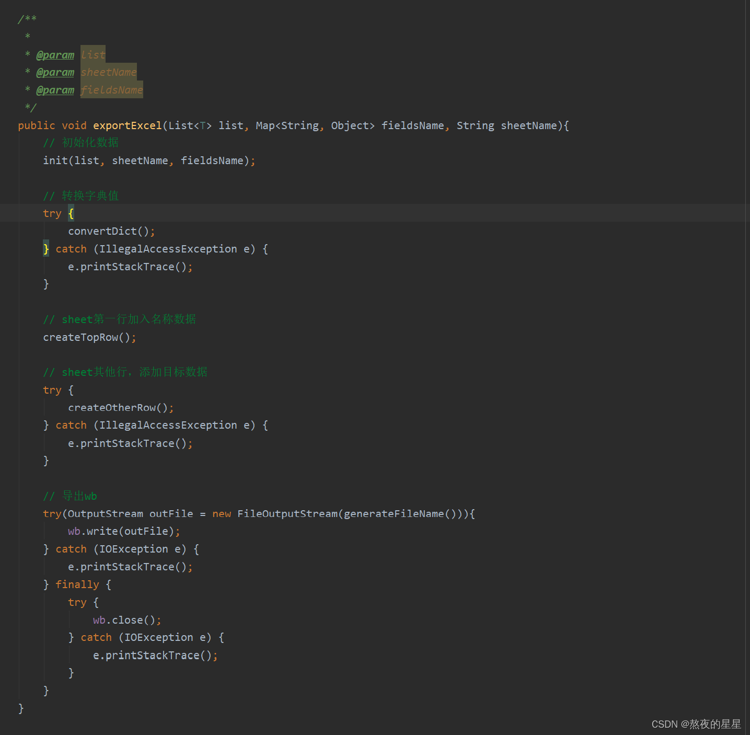The width and height of the screenshot is (750, 735).
Task: Place cursor on convertDict() call
Action: (x=111, y=231)
